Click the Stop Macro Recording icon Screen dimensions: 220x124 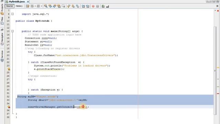98,6
